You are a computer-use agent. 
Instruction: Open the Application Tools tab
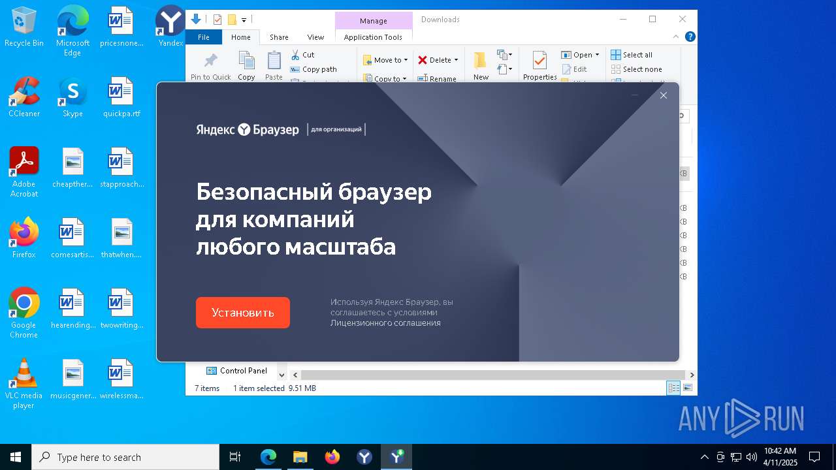click(373, 37)
